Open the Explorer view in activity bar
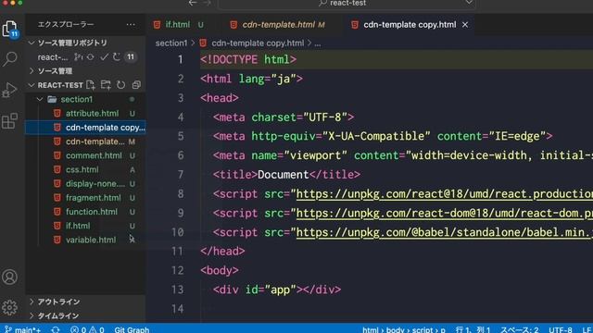Image resolution: width=593 pixels, height=333 pixels. point(10,29)
